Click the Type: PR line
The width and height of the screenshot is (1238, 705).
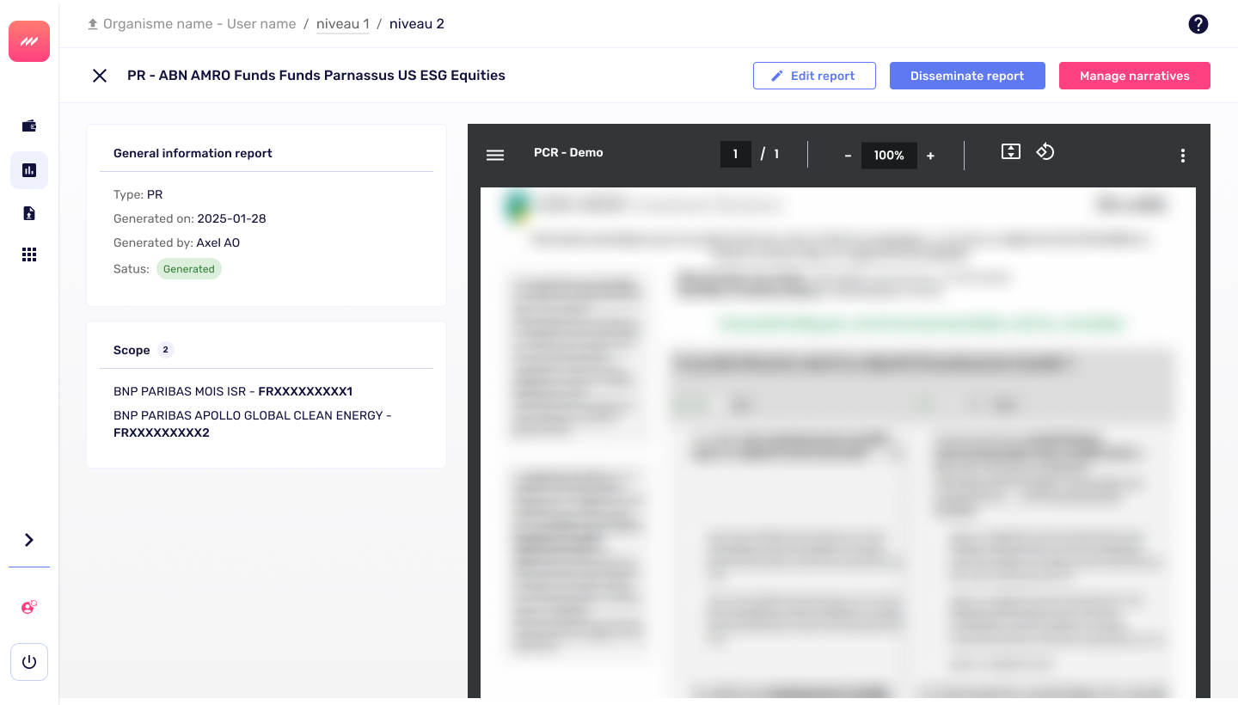[x=138, y=194]
